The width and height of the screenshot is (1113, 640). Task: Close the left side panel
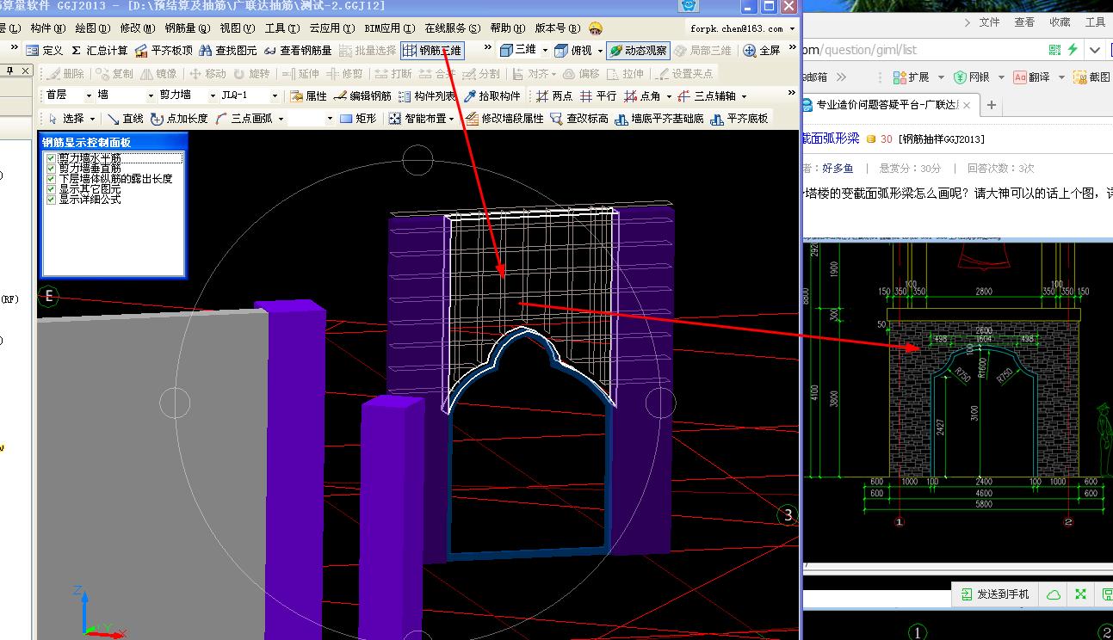26,71
